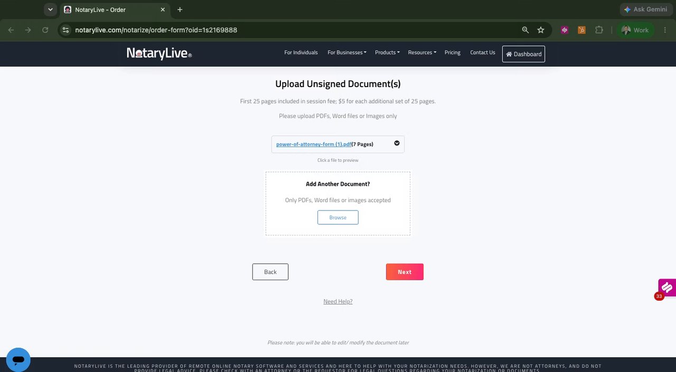Click the "Add Another Document?" text
Screen dimensions: 676x372
click(x=338, y=184)
